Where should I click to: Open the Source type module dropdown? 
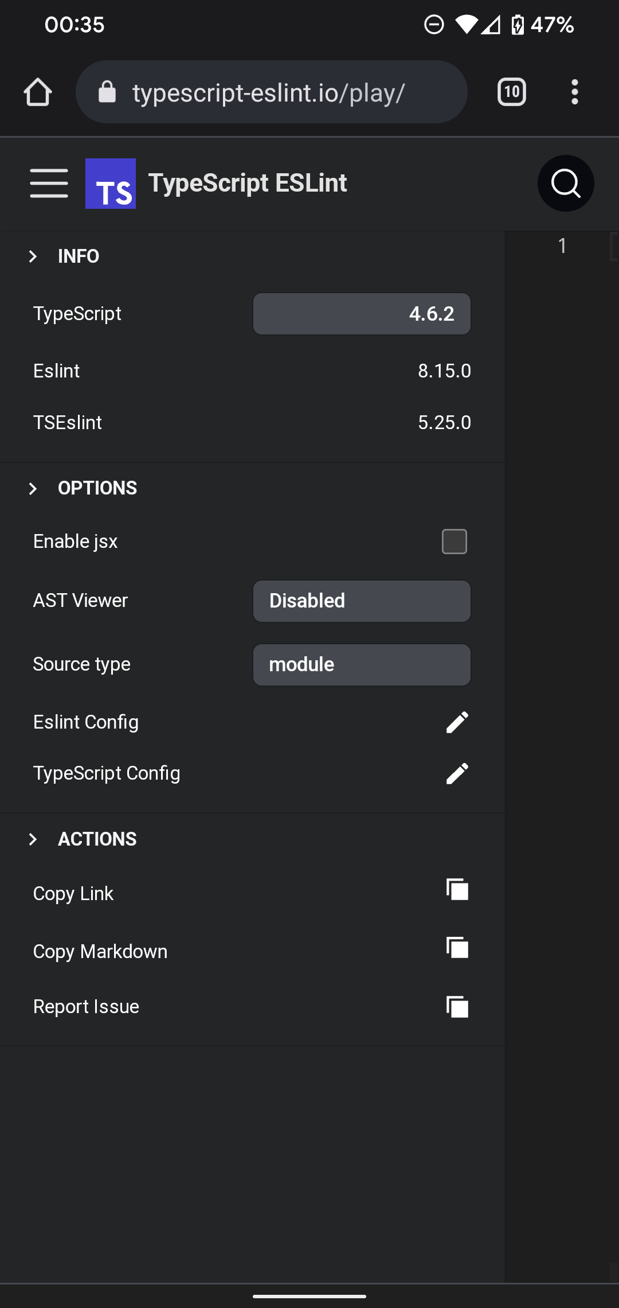tap(362, 665)
